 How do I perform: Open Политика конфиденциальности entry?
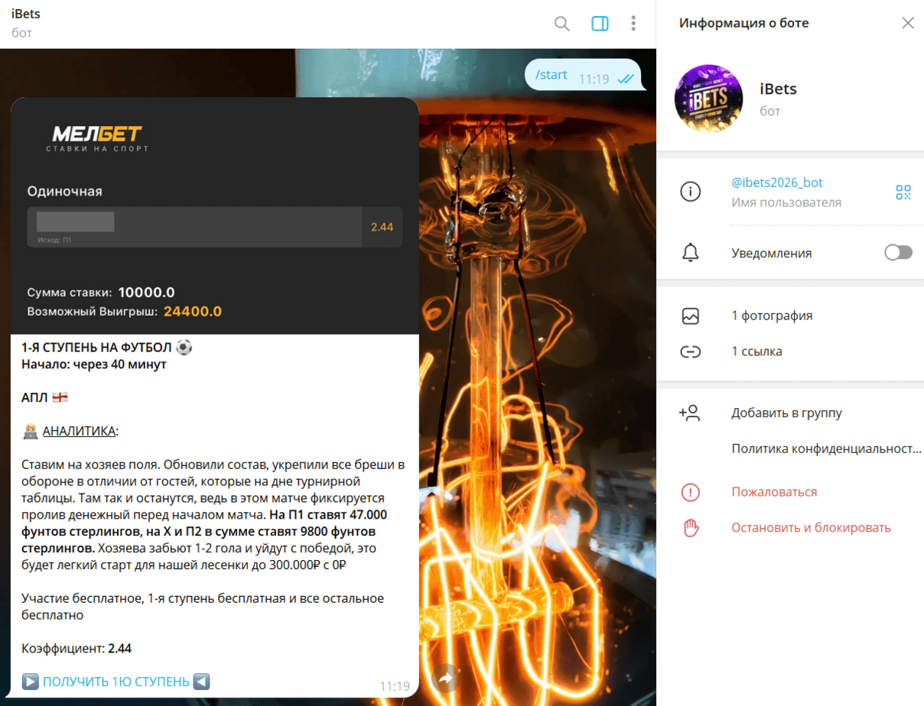point(826,449)
